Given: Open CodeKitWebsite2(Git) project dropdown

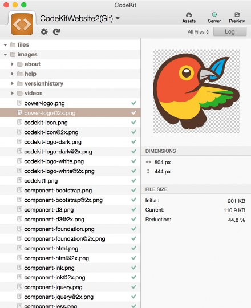Looking at the screenshot, I should (80, 18).
